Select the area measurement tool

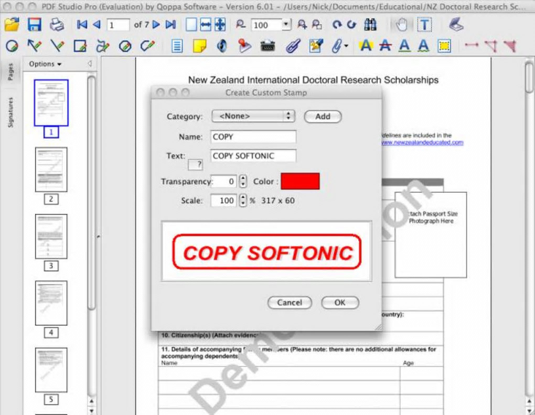(509, 46)
